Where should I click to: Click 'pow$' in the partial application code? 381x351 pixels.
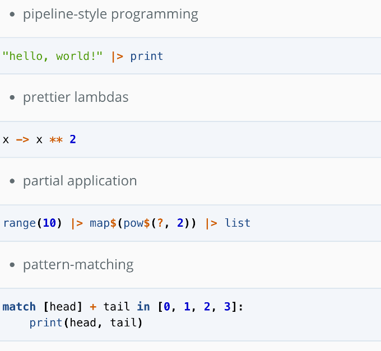pos(137,223)
